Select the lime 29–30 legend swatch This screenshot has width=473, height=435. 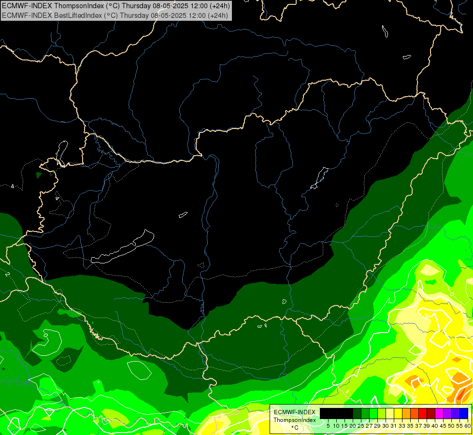click(x=382, y=414)
